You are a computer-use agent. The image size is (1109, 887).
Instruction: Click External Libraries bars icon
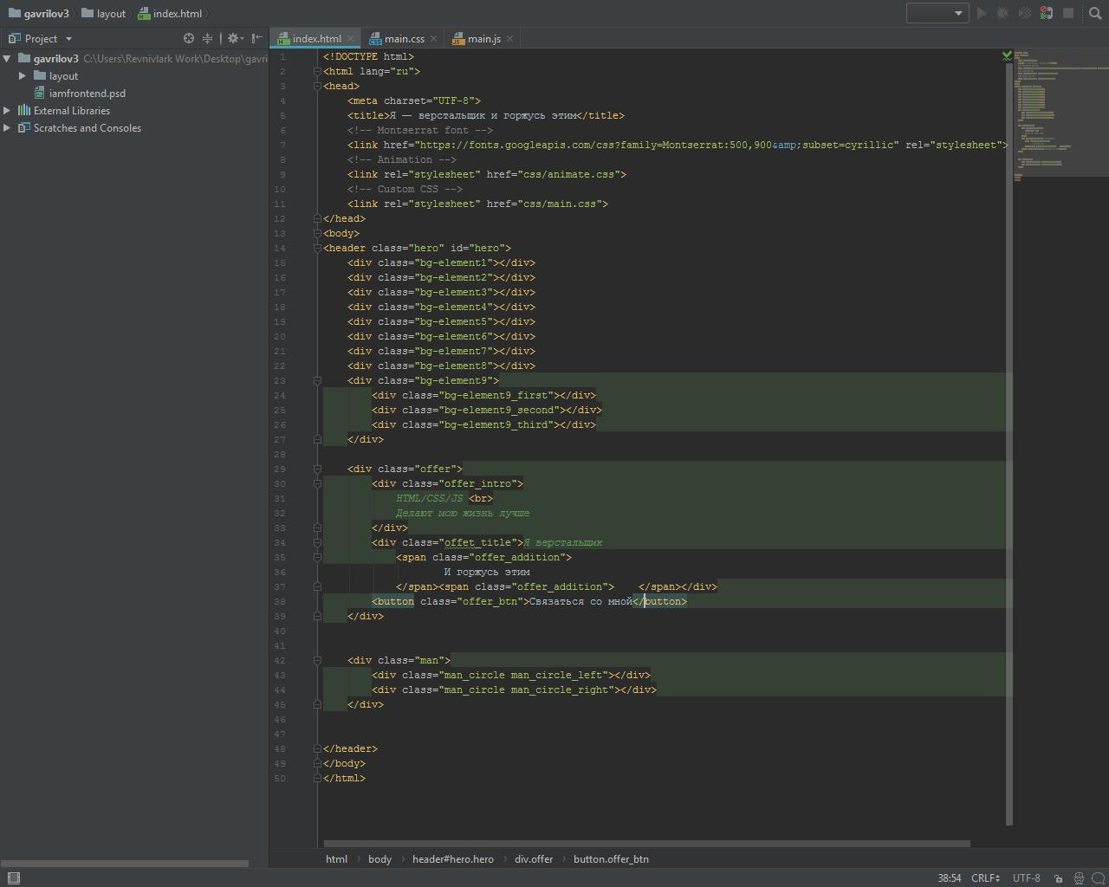point(23,110)
